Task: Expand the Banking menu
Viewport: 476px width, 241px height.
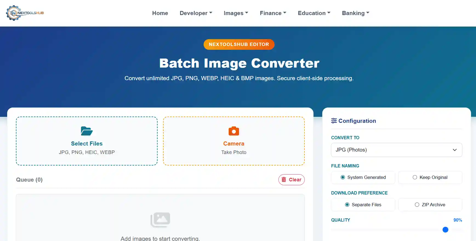Action: point(356,13)
